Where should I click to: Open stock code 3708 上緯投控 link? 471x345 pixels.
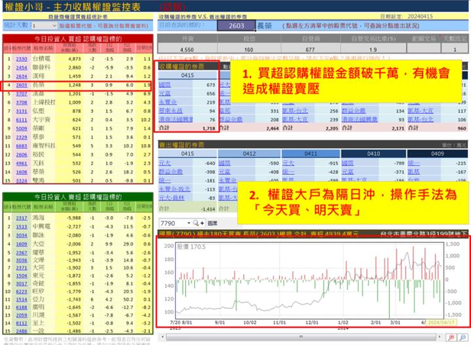[22, 103]
